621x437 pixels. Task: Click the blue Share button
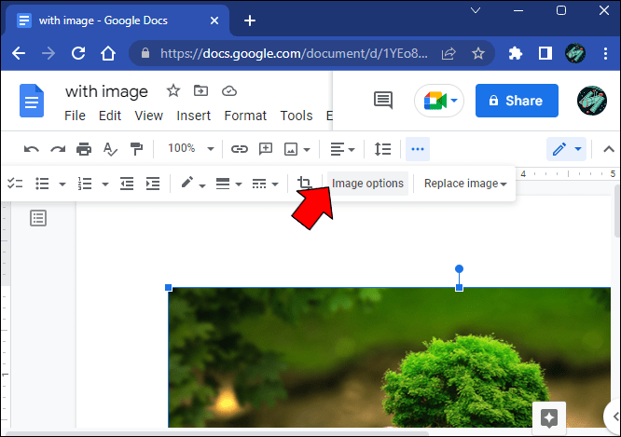517,101
